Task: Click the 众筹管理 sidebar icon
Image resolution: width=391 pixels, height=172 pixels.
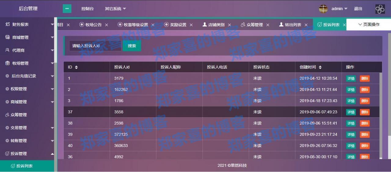Action: click(x=7, y=115)
